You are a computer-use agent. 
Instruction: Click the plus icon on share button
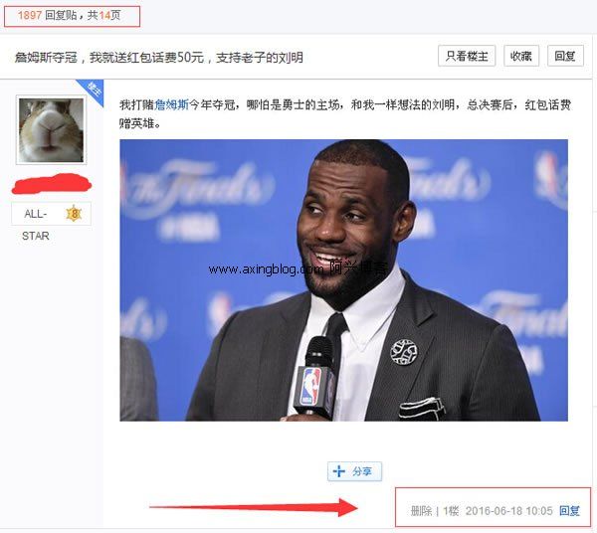point(339,471)
